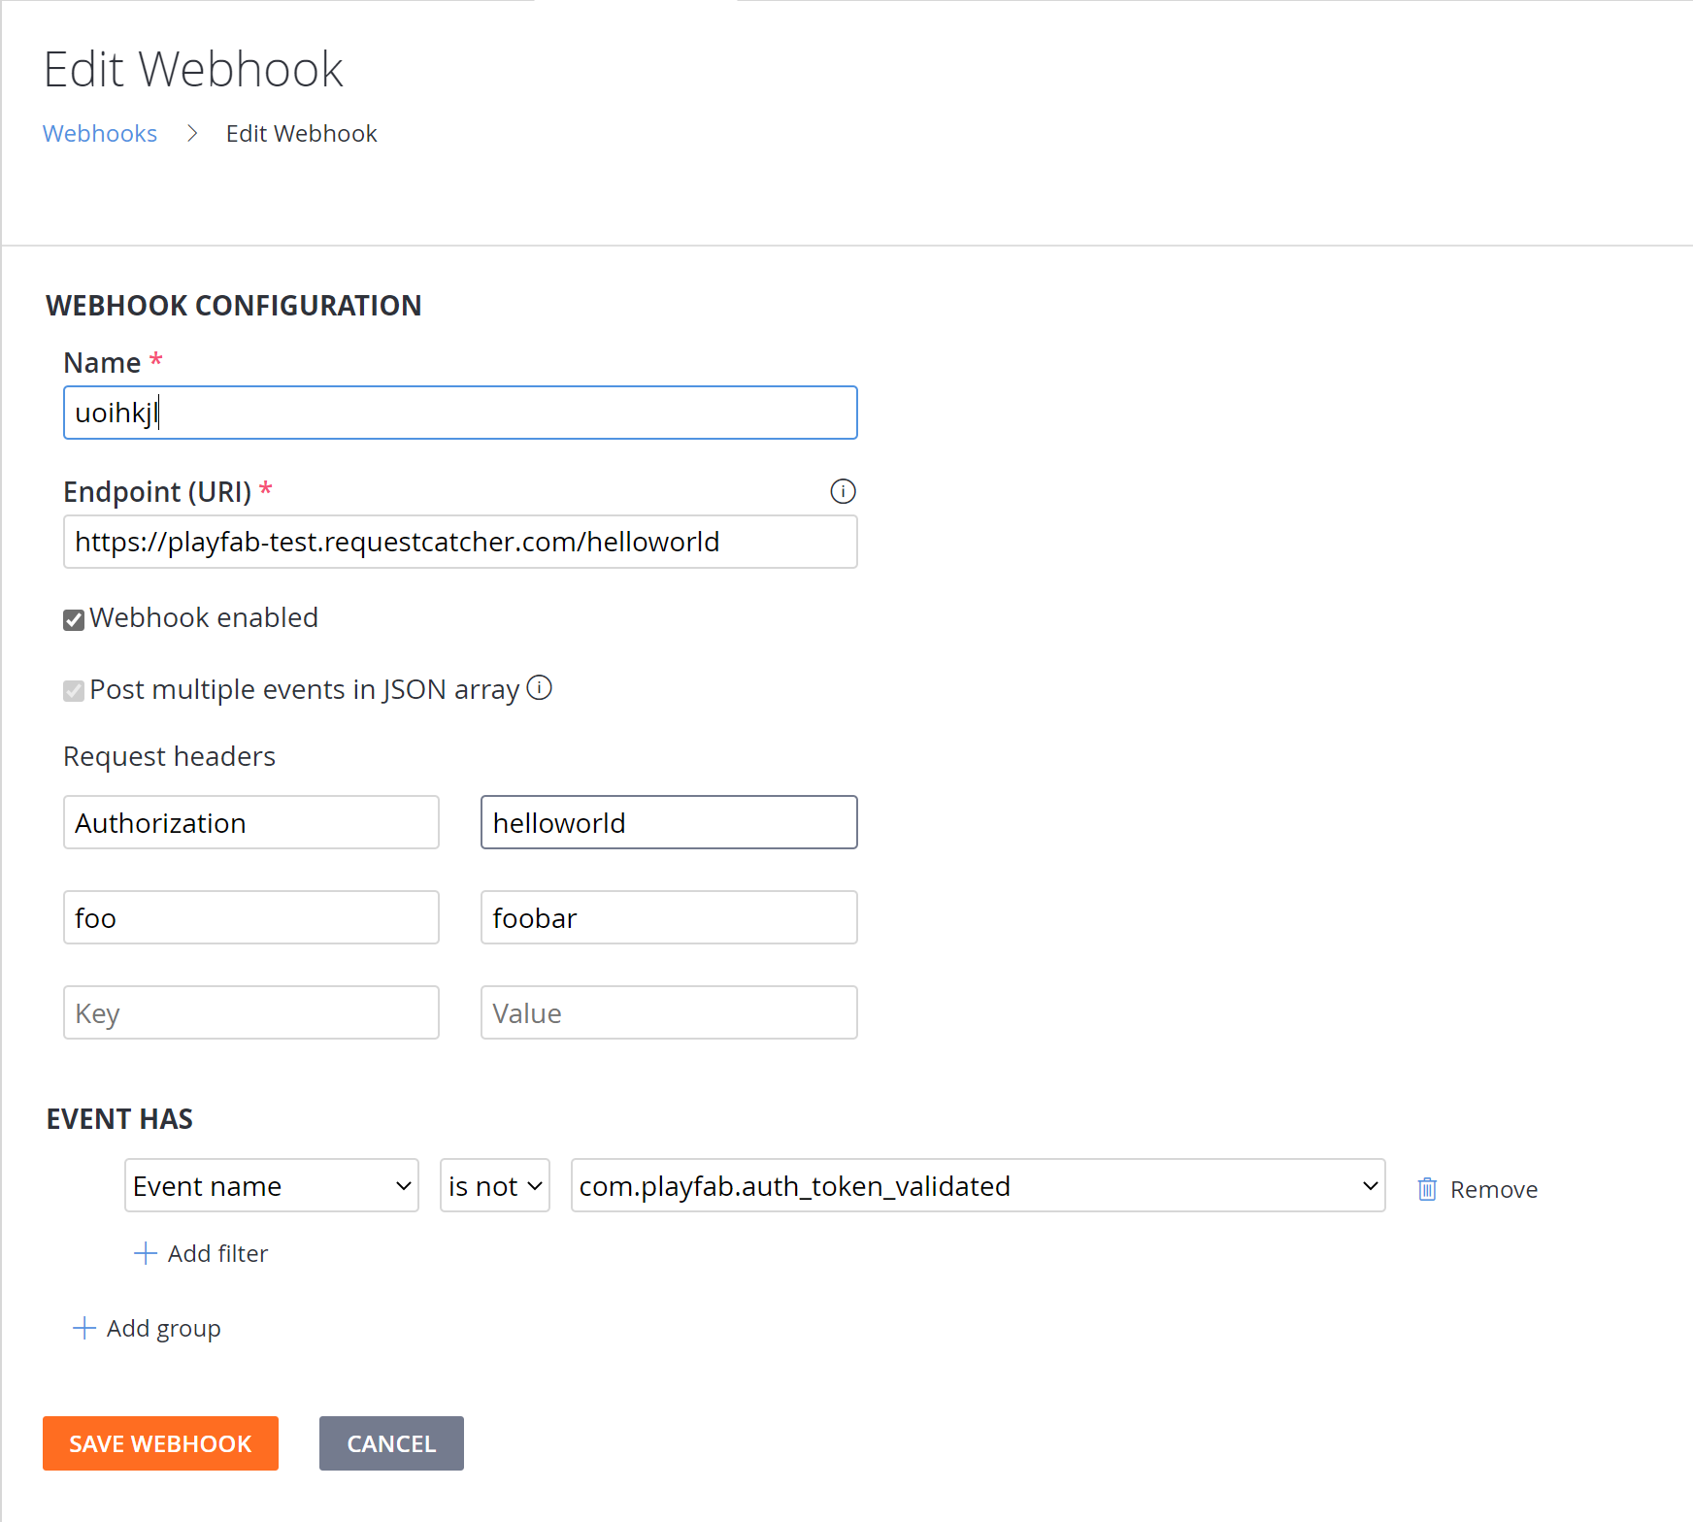Click the breadcrumb chevron after Webhooks
This screenshot has height=1522, width=1693.
pos(192,133)
